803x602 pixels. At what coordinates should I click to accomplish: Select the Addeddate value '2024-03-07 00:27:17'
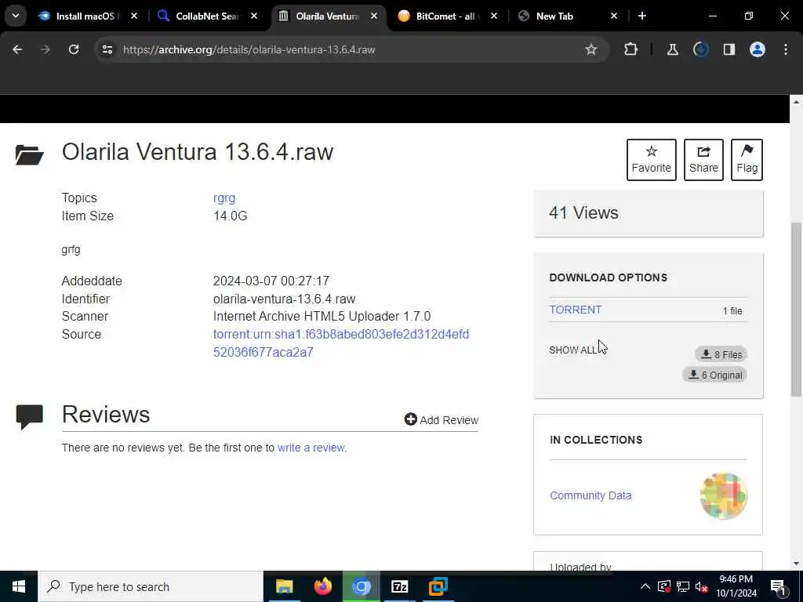[x=271, y=281]
